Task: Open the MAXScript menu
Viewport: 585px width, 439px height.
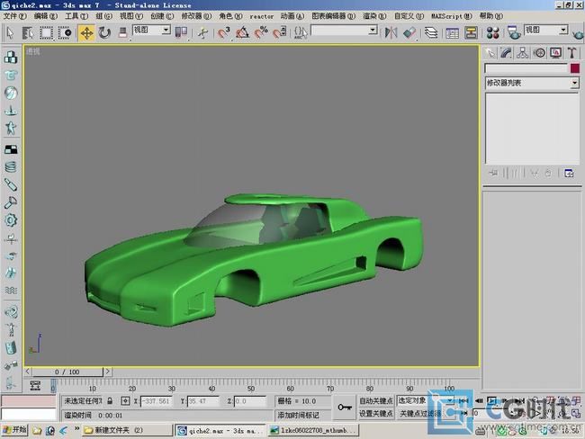Action: point(452,16)
